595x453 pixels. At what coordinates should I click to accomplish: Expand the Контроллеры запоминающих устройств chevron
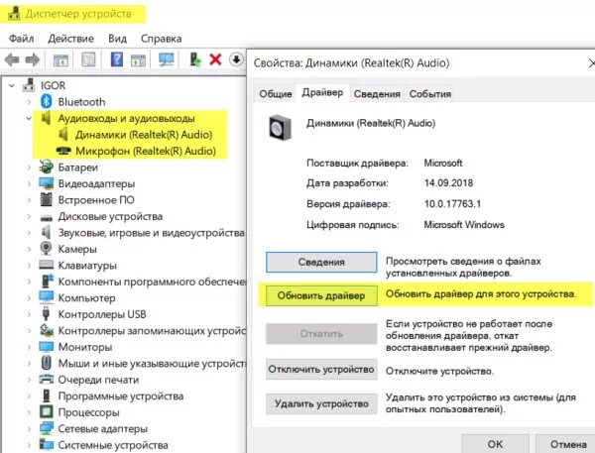(29, 330)
